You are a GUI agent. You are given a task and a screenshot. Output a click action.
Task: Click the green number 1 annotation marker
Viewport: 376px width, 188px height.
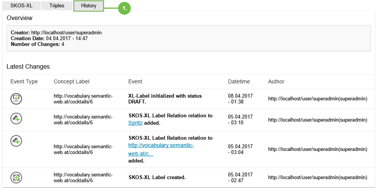click(x=124, y=8)
